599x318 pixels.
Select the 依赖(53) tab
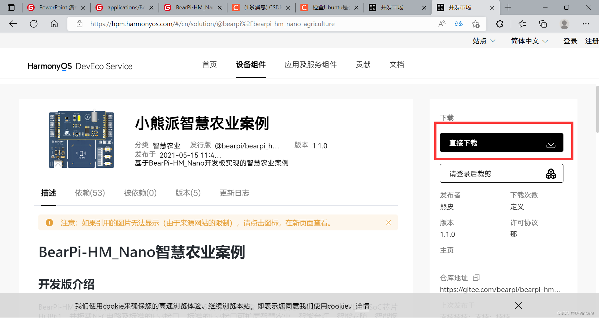(90, 193)
